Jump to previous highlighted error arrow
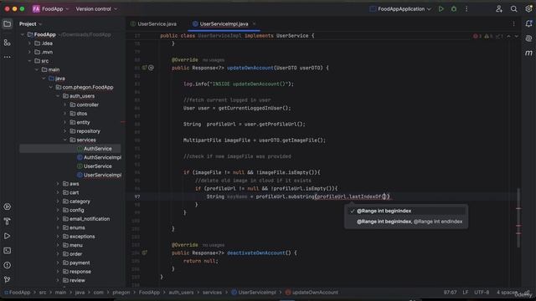This screenshot has width=536, height=301. (508, 36)
